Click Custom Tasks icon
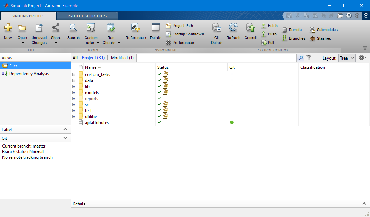The width and height of the screenshot is (370, 217). tap(91, 28)
